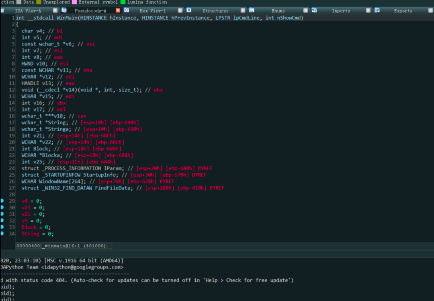
Task: Click v18 in 'wchar_t ***v18' line
Action: [x=58, y=116]
